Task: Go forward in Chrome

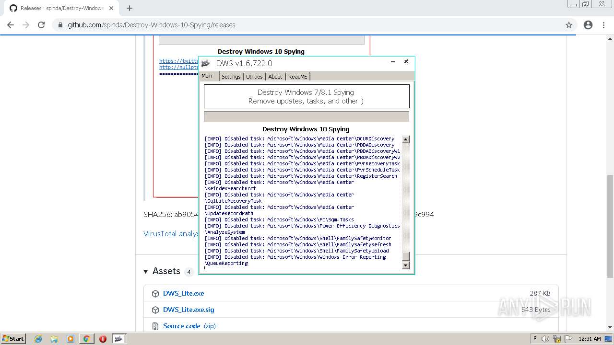Action: coord(26,25)
